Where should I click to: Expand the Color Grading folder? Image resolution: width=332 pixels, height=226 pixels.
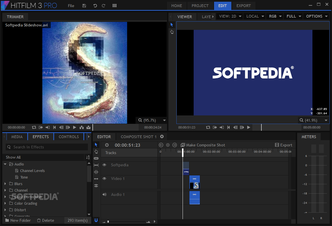[5, 203]
